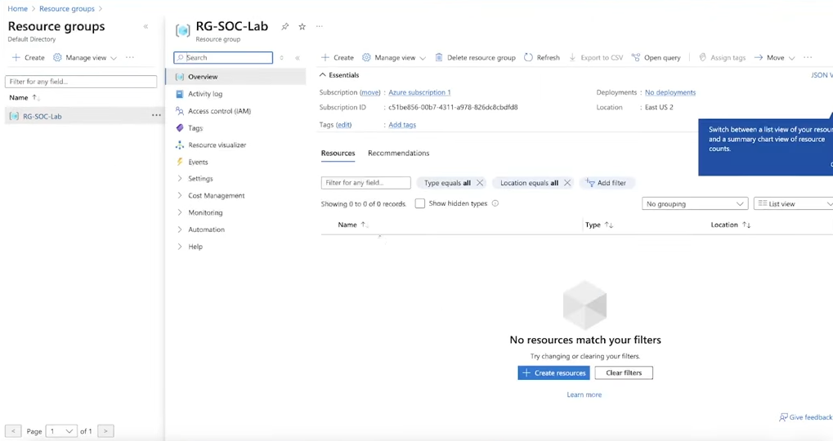Click the Create resources button
Image resolution: width=833 pixels, height=441 pixels.
553,373
